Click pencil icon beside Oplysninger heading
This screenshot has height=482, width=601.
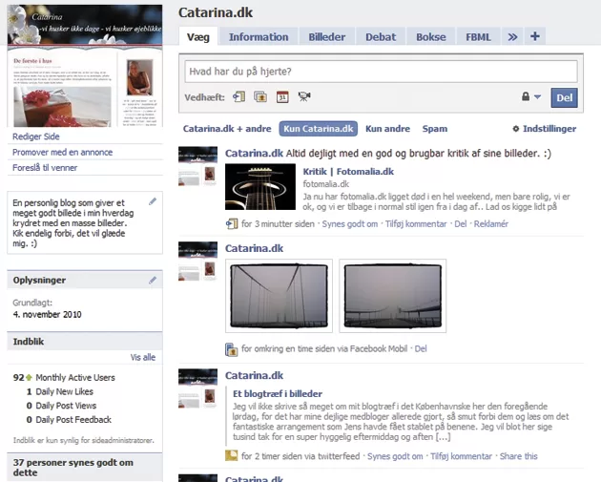coord(153,280)
